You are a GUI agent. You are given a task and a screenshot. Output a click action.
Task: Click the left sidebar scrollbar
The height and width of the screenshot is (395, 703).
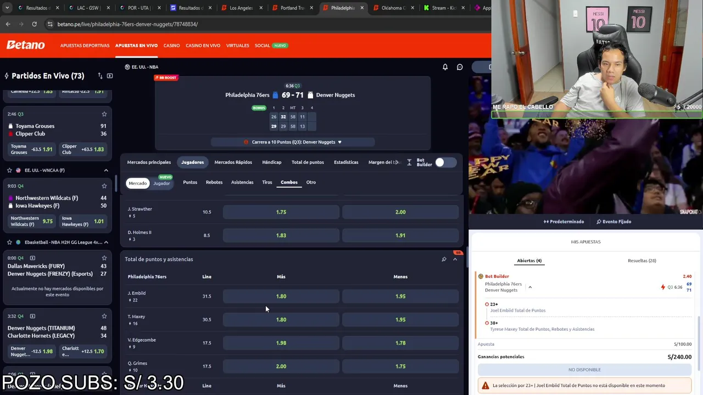point(115,184)
